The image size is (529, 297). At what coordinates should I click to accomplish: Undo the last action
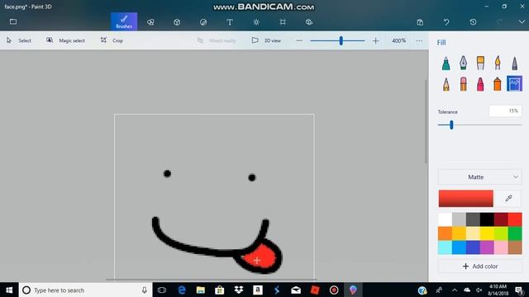click(446, 22)
